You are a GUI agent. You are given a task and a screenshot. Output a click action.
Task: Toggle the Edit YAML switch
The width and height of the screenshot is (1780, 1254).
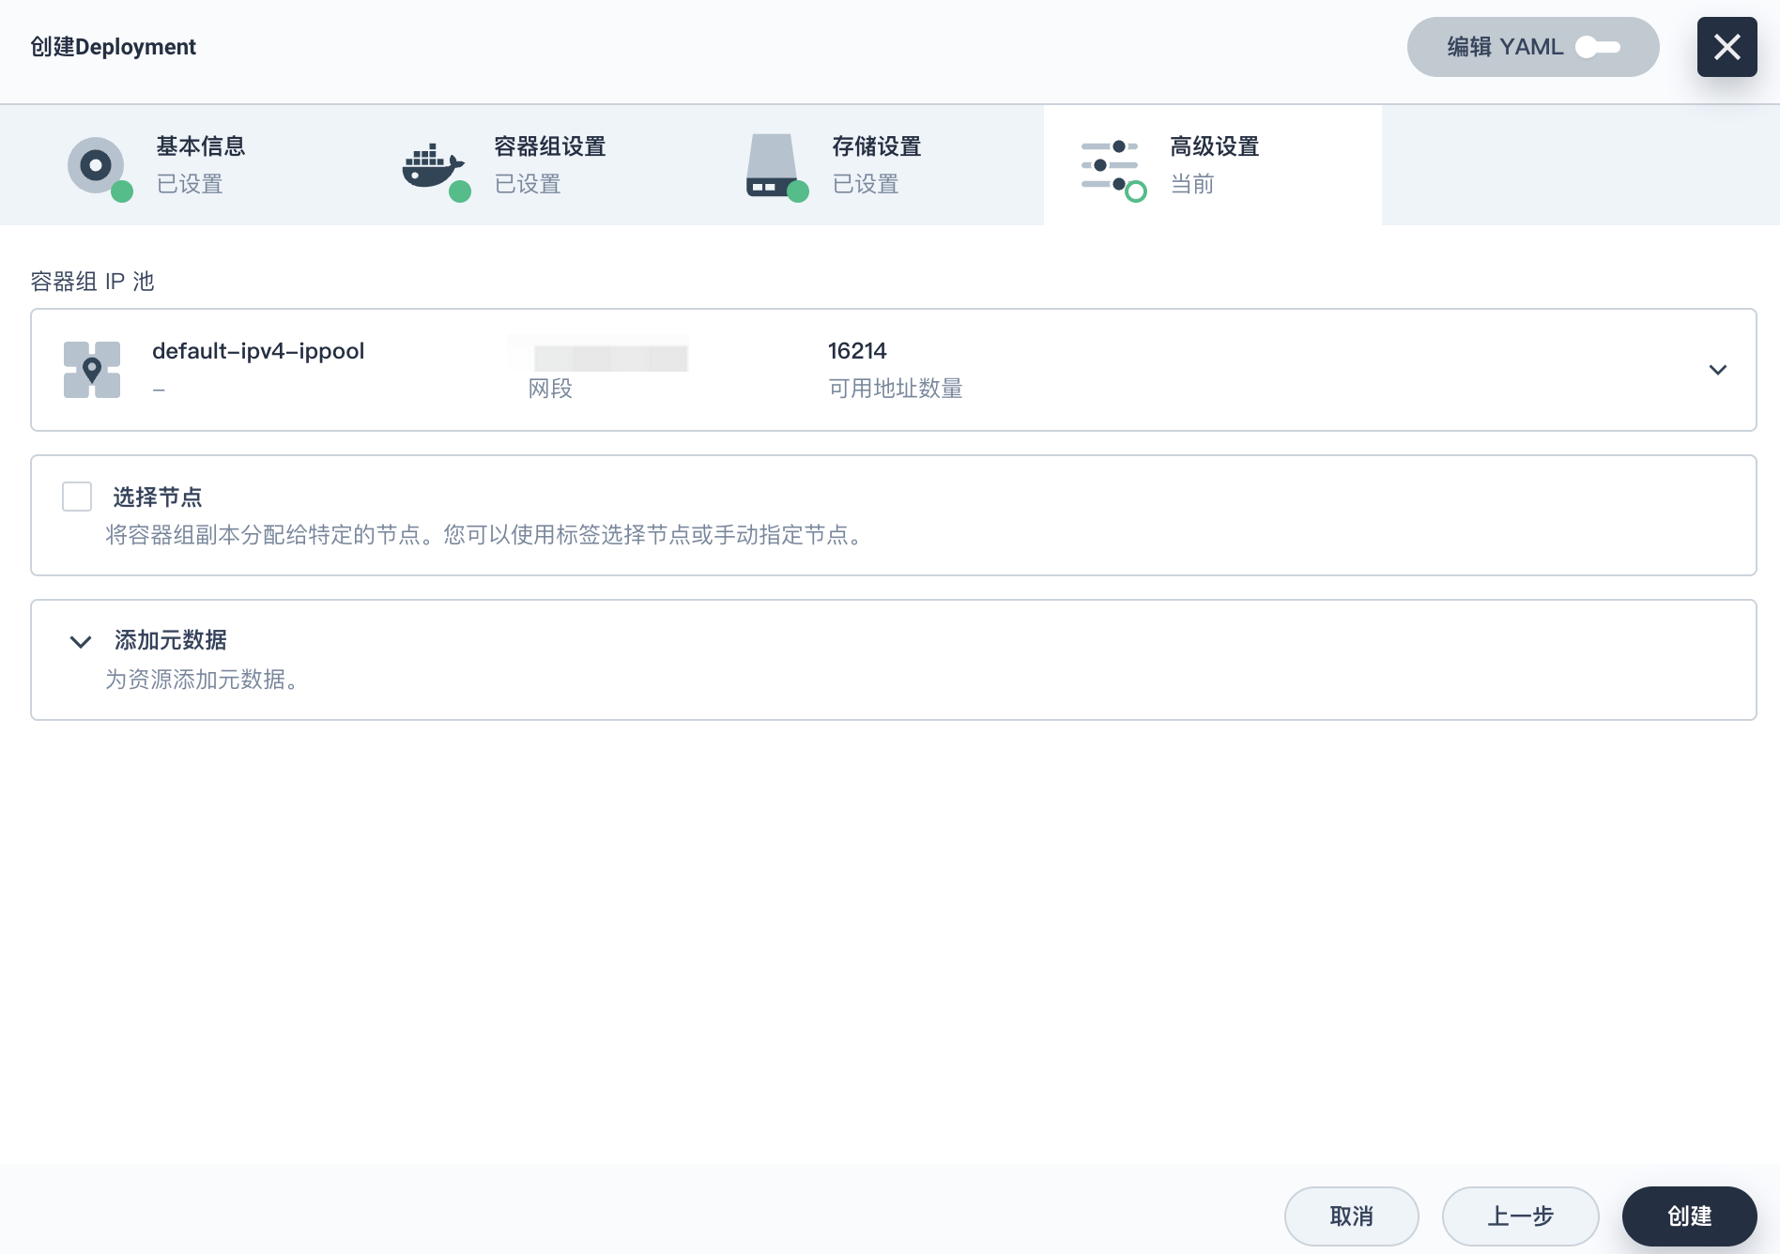coord(1597,47)
